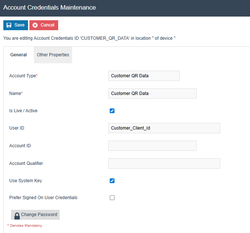This screenshot has height=233, width=250.
Task: Click the User ID field with Customer_Client_Id
Action: [x=164, y=128]
